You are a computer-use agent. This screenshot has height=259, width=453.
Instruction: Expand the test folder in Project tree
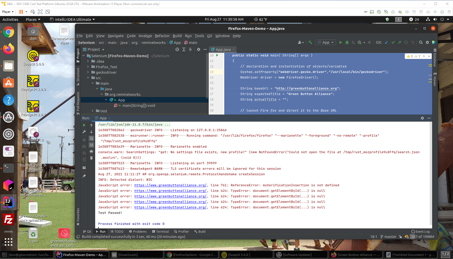coord(93,111)
